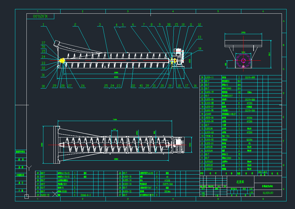
Task: Click part balloon number 1
Action: [x=43, y=25]
